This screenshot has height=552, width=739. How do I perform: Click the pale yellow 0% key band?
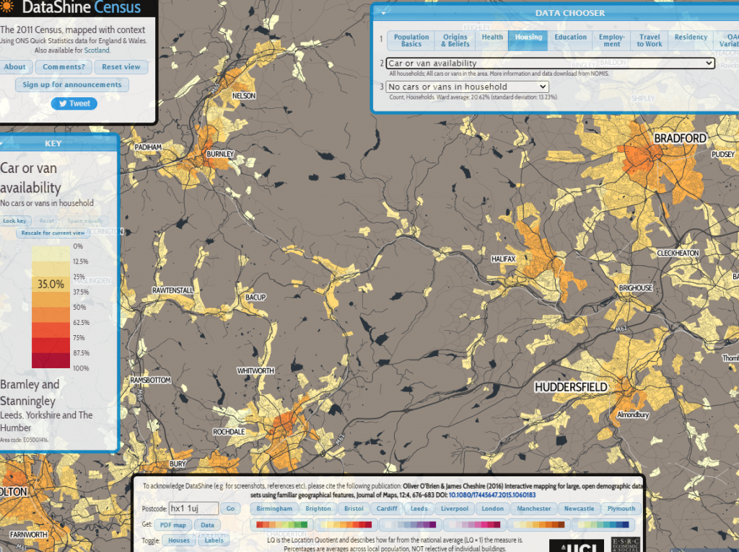51,254
